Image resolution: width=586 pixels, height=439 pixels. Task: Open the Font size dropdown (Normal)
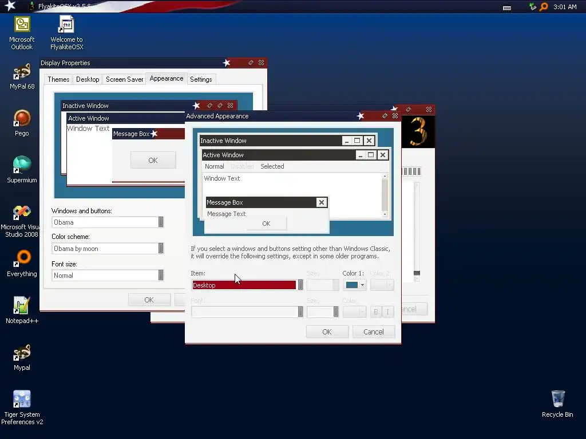click(108, 275)
